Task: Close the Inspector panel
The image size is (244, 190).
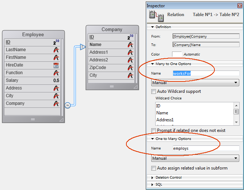Action: [239, 5]
